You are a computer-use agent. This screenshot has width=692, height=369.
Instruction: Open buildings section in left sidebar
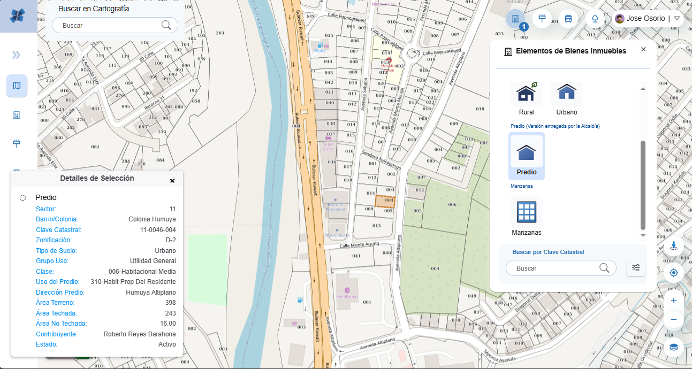17,115
